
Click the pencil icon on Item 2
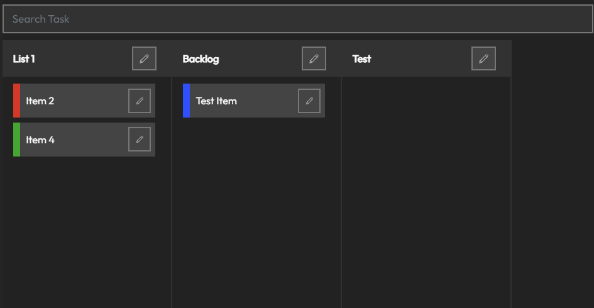pyautogui.click(x=140, y=101)
